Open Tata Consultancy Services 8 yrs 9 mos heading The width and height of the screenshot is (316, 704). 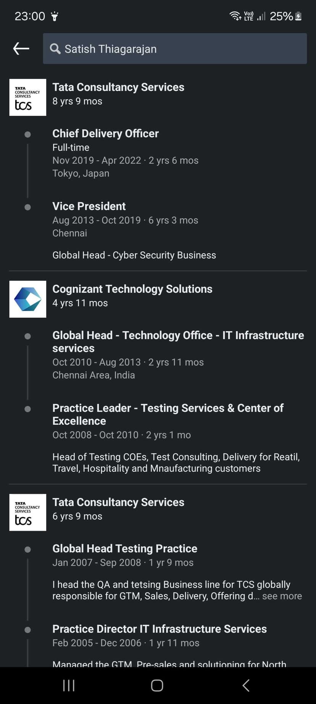point(118,87)
